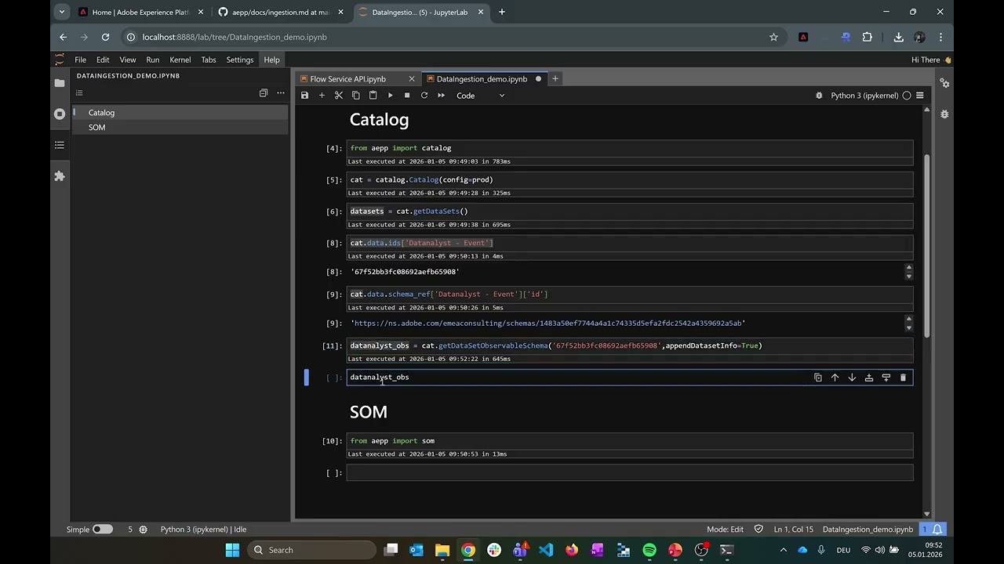Open the notifications bell in the status bar
Viewport: 1004px width, 564px height.
coord(937,530)
